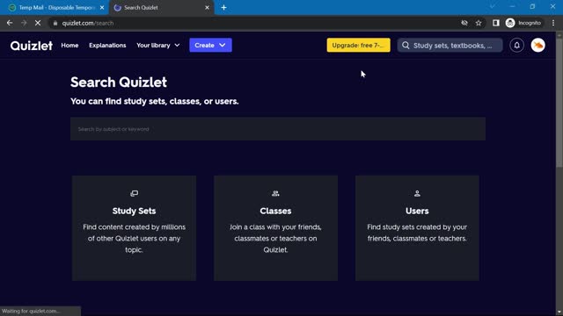Bookmark this page with star icon
563x316 pixels.
479,23
